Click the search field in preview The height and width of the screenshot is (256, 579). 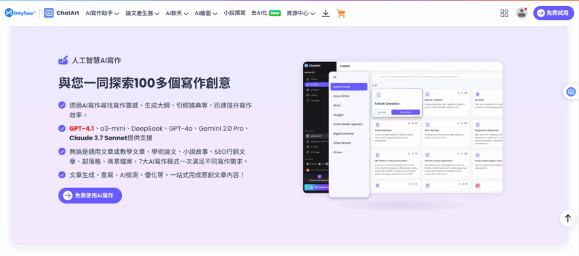[437, 77]
